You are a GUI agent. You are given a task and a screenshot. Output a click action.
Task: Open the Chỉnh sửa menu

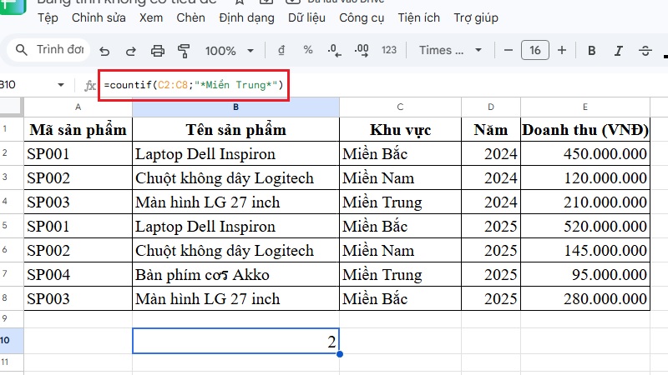point(99,17)
